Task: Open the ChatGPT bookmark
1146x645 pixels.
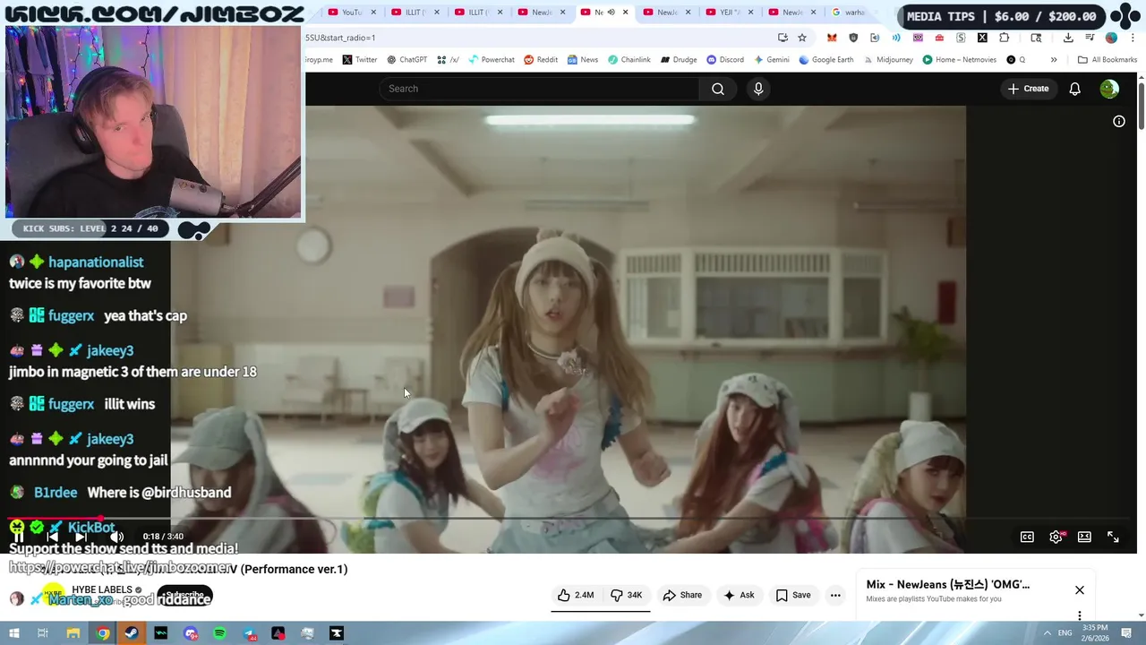Action: click(406, 60)
